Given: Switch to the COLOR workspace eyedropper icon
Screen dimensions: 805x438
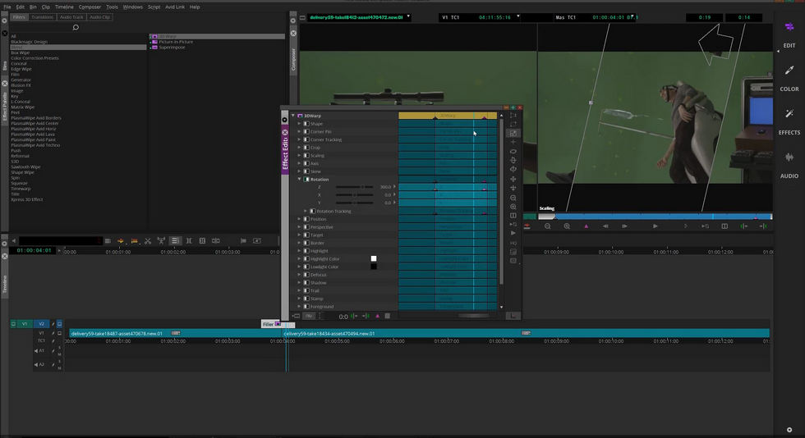Looking at the screenshot, I should point(789,71).
